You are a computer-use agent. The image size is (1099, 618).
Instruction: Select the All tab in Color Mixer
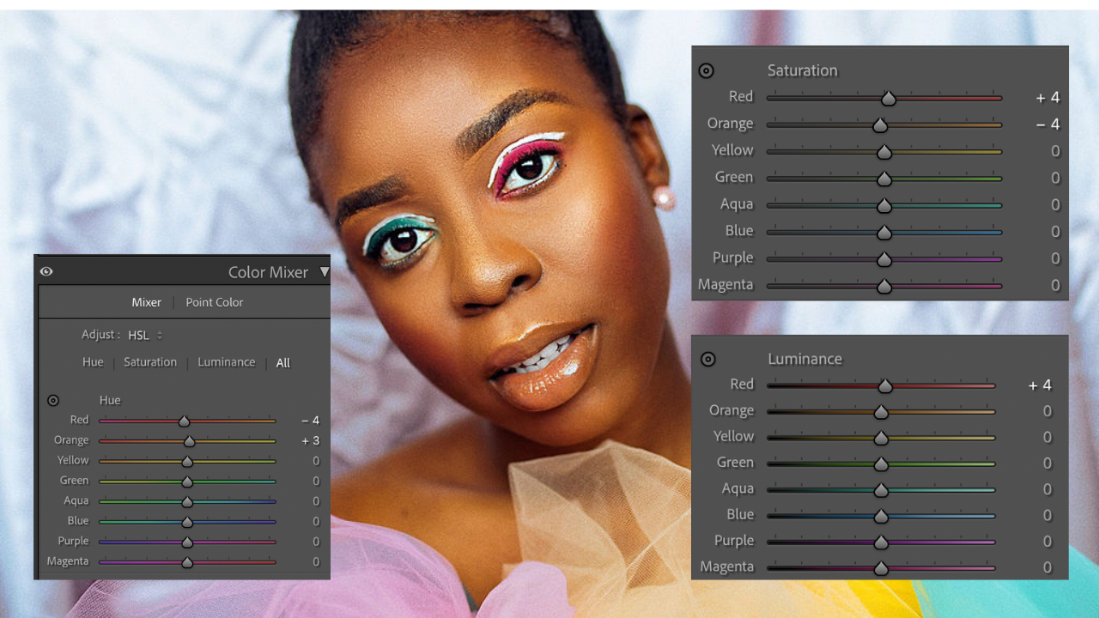(283, 363)
